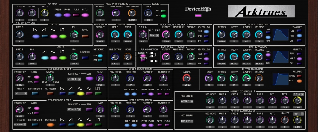Toggle LFO 1 destination OSC A
The image size is (318, 132).
pyautogui.click(x=127, y=94)
